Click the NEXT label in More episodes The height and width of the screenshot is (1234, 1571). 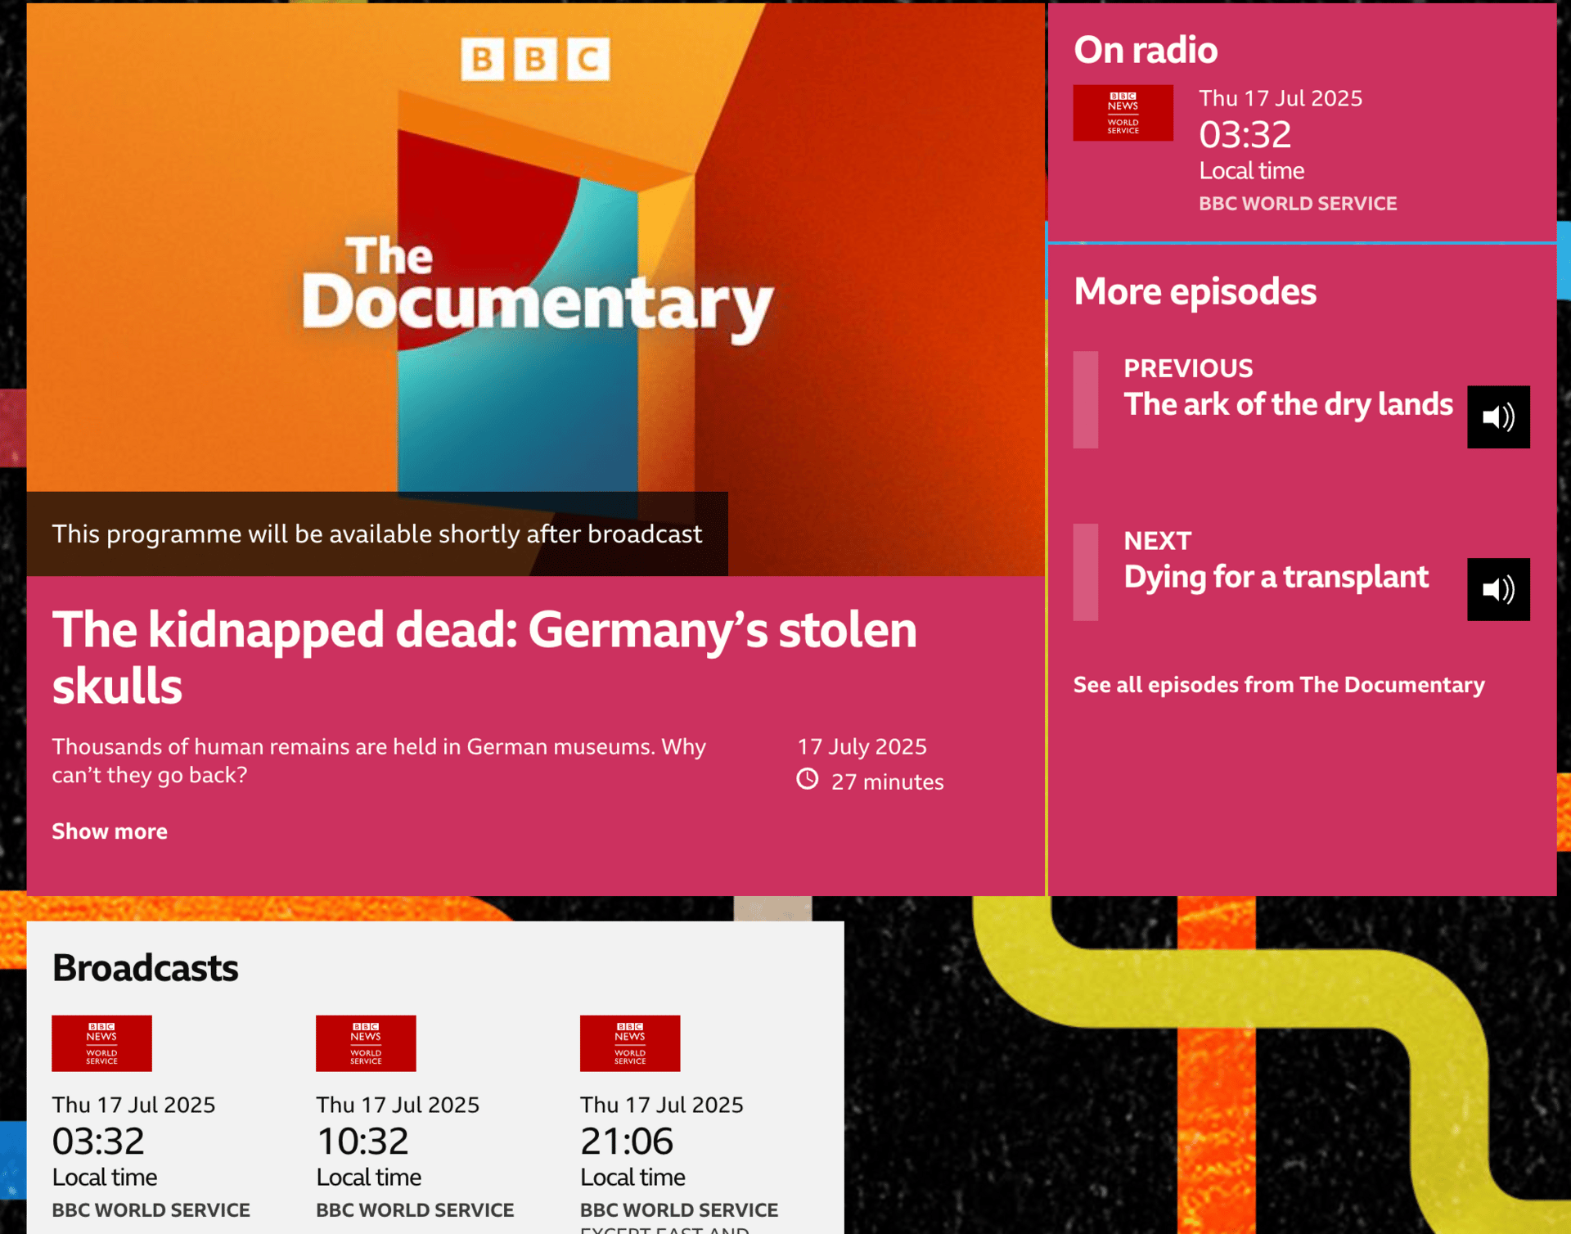[x=1157, y=541]
